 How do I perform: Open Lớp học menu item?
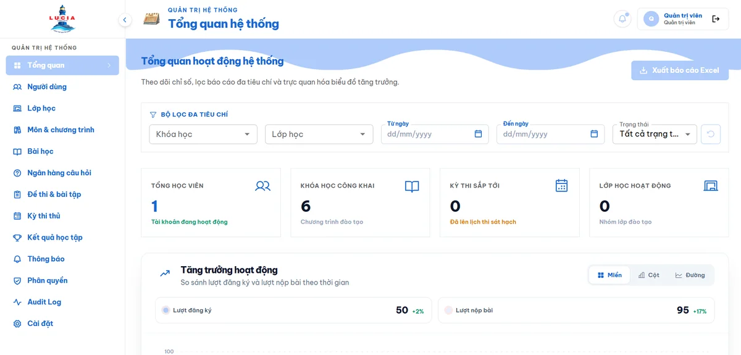[x=62, y=109]
